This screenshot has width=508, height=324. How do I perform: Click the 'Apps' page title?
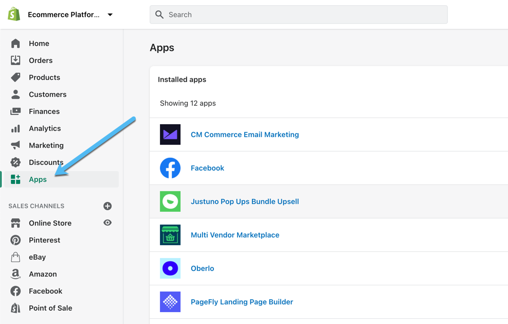click(162, 48)
